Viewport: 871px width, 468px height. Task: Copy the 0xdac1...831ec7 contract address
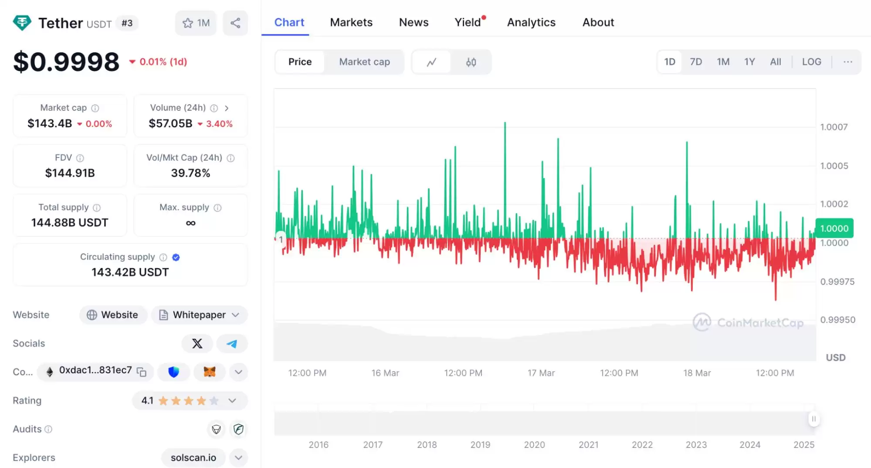click(142, 372)
